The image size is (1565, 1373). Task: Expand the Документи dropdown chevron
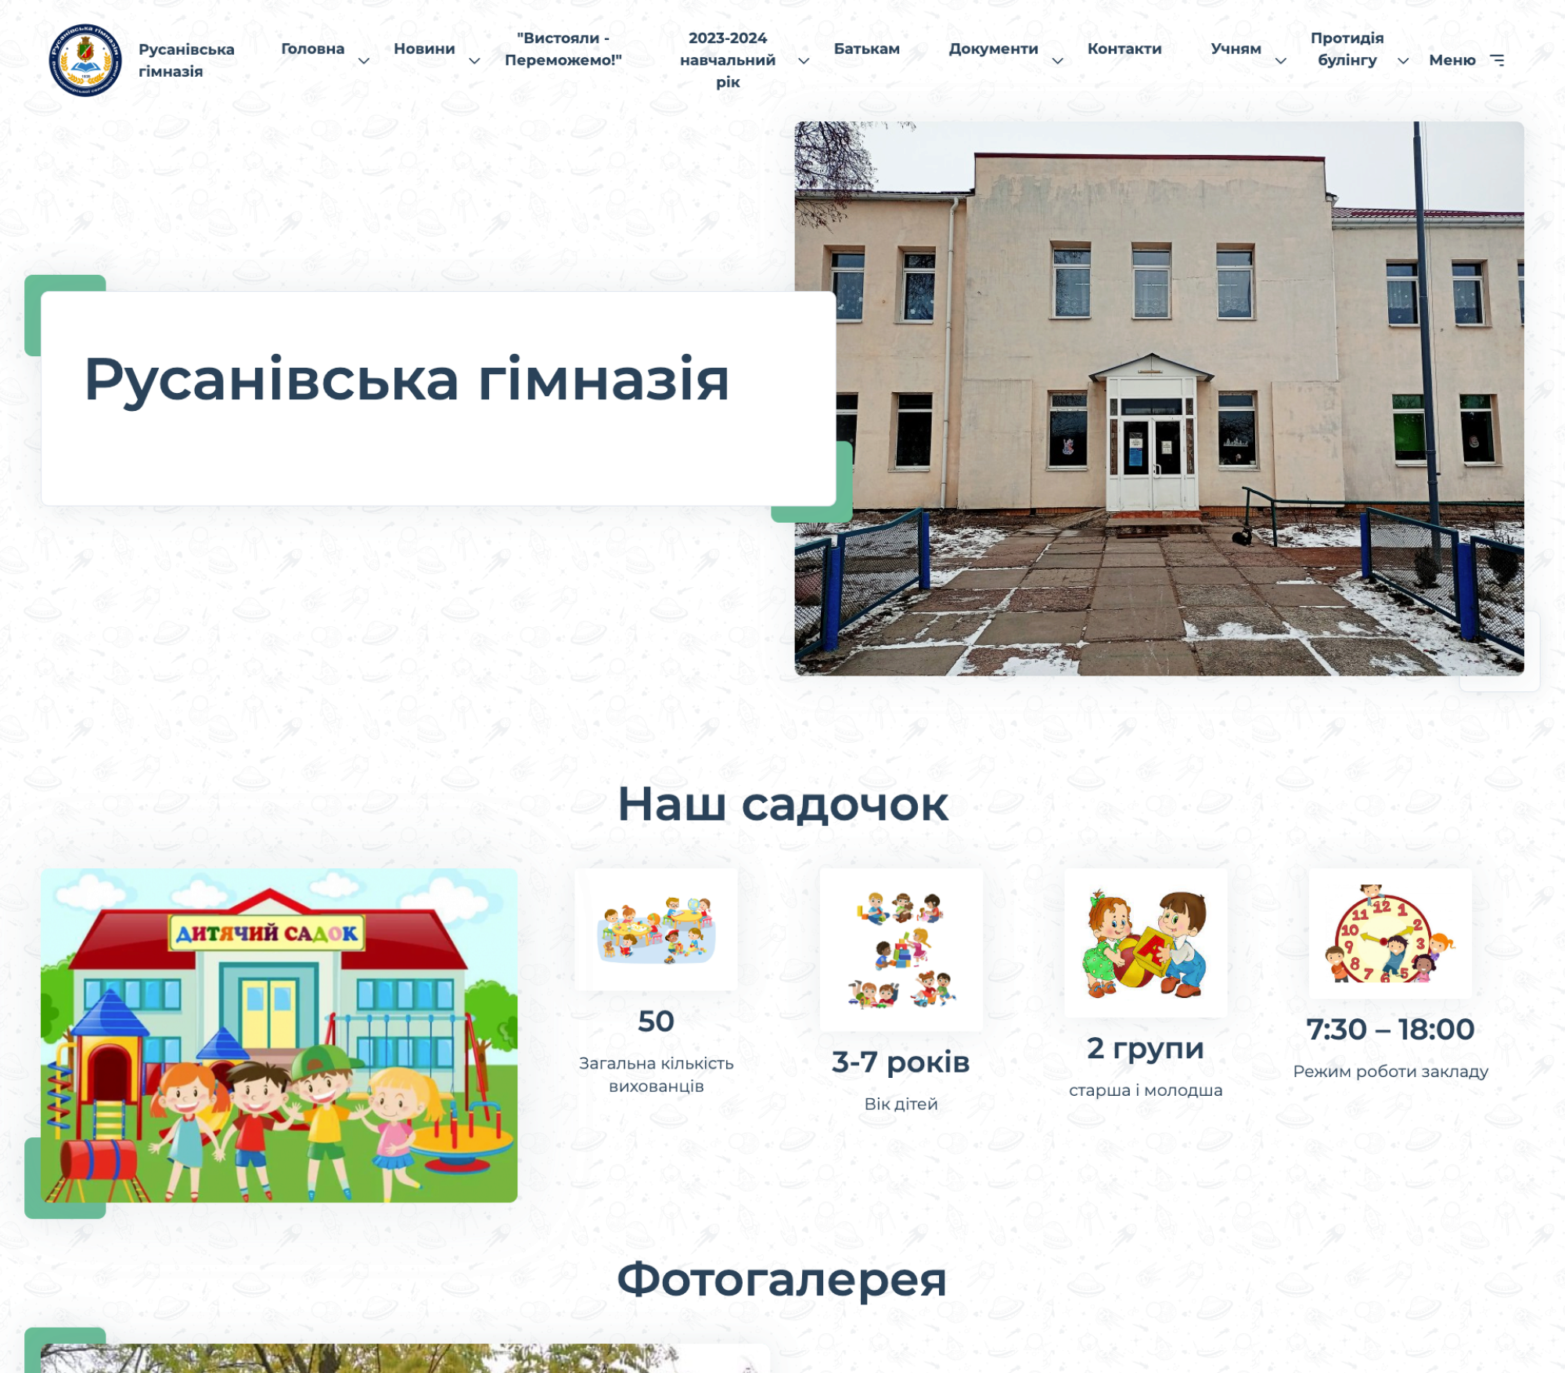1057,61
